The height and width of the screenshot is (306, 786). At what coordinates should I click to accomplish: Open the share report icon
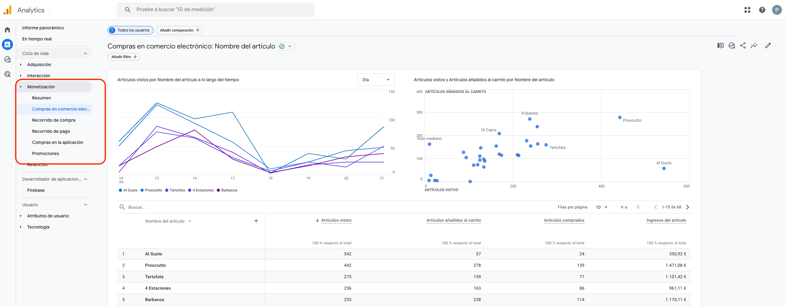[743, 46]
